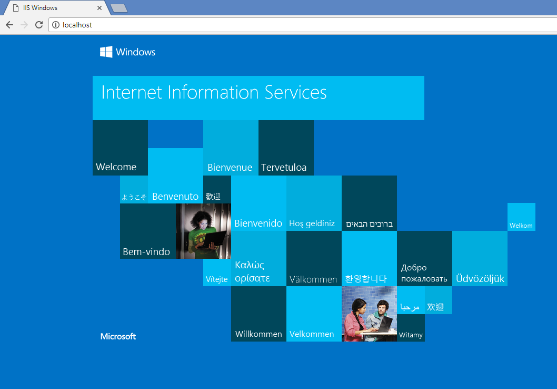Click the Velkommen tile
Screen dimensions: 557x389
coord(314,314)
